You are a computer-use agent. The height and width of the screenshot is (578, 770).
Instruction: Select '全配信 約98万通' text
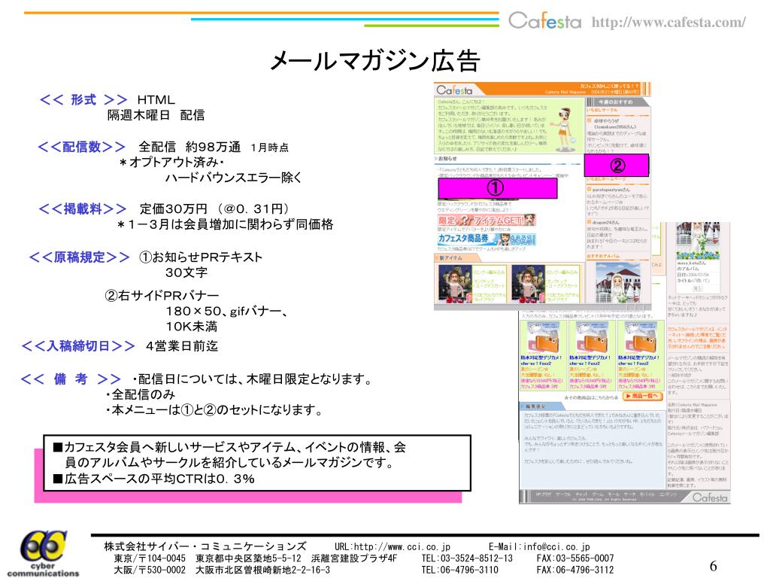189,147
